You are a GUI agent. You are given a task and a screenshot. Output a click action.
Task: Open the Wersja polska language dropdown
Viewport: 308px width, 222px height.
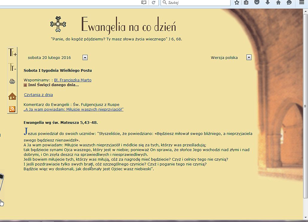click(249, 57)
